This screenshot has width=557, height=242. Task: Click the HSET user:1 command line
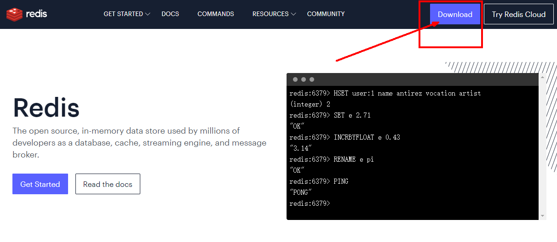pos(385,93)
